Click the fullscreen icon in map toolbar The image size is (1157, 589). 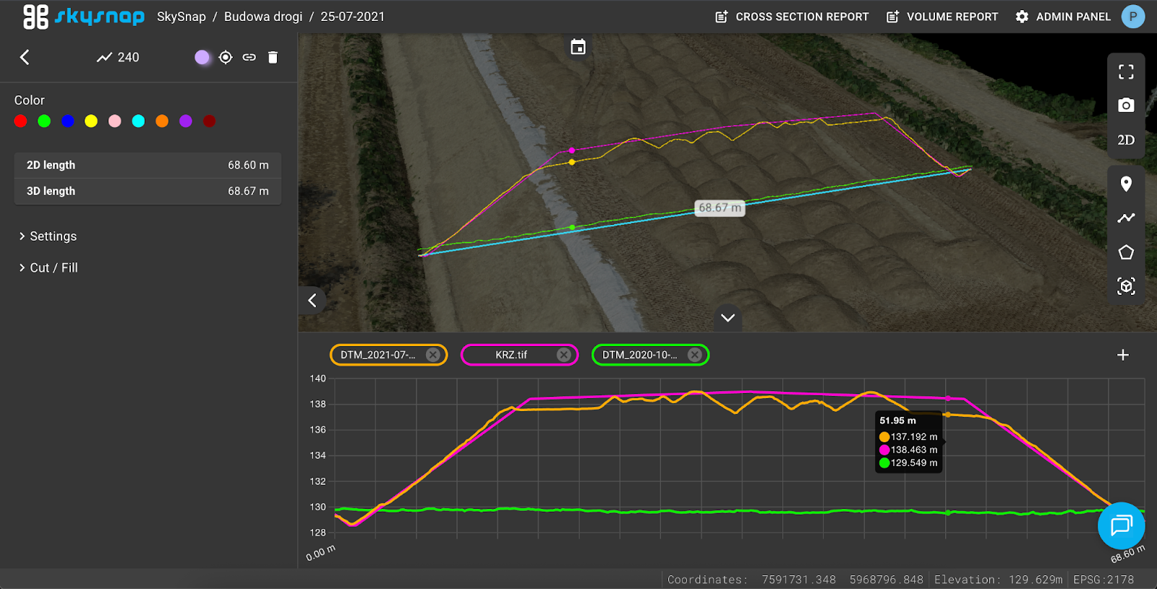(x=1126, y=72)
